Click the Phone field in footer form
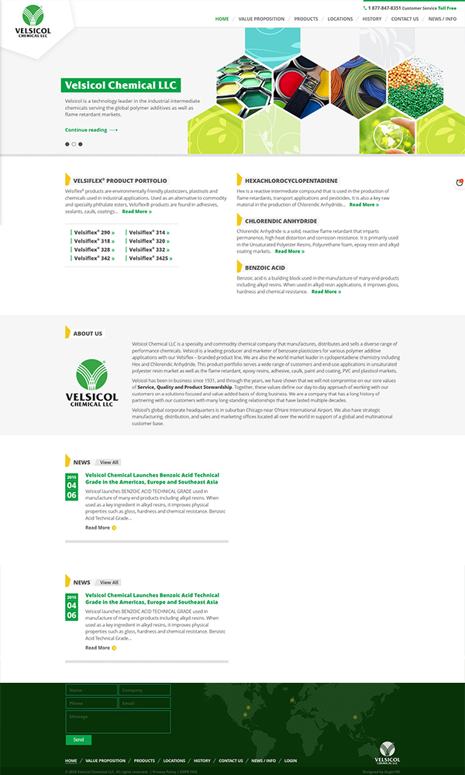 pos(91,704)
